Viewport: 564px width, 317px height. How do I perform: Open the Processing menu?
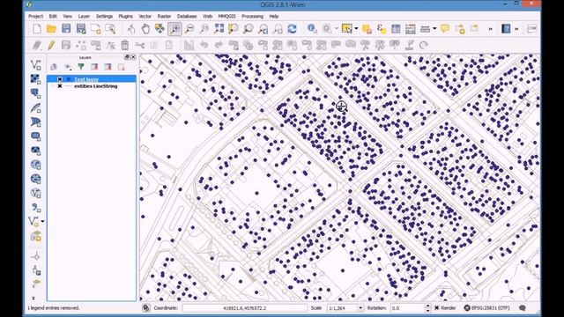pyautogui.click(x=252, y=16)
